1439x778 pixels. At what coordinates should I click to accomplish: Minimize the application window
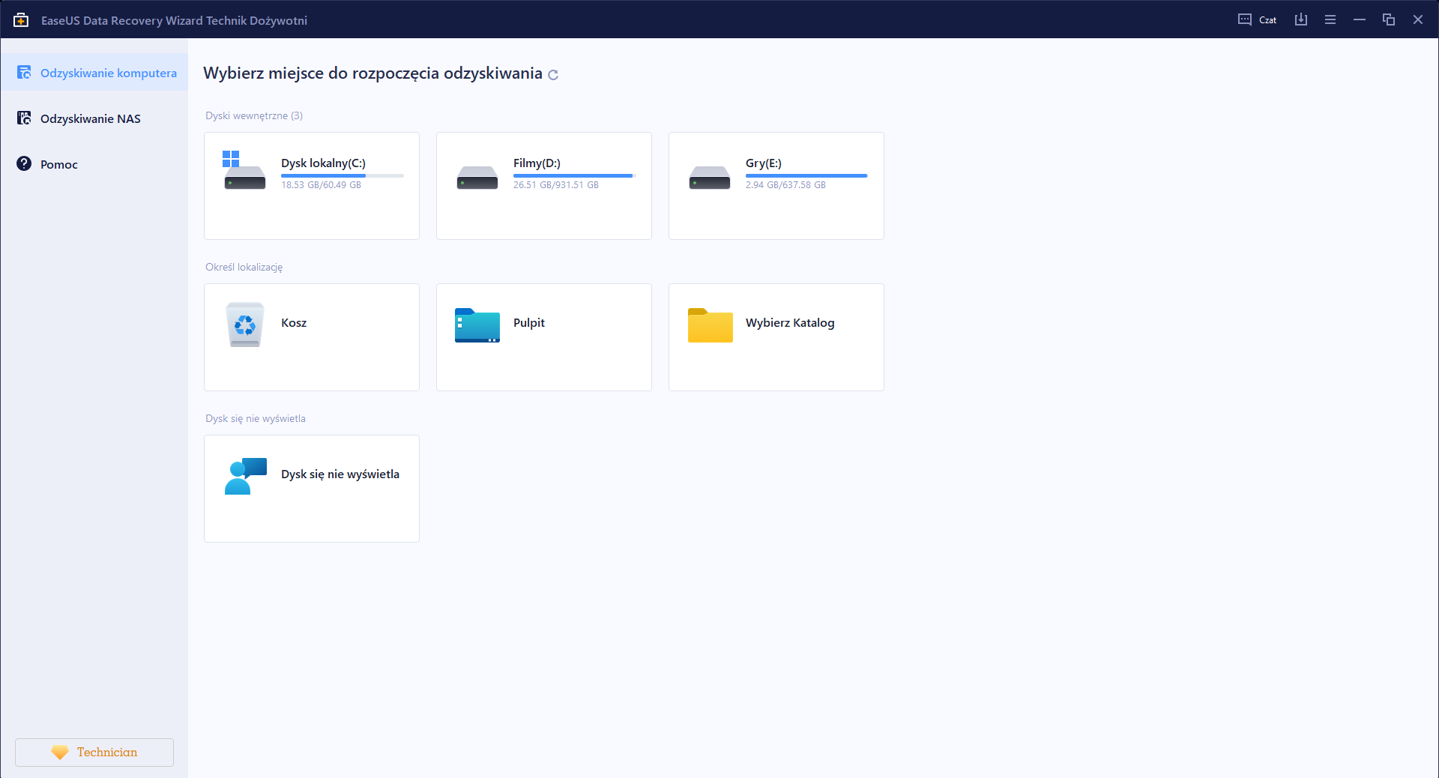tap(1360, 19)
